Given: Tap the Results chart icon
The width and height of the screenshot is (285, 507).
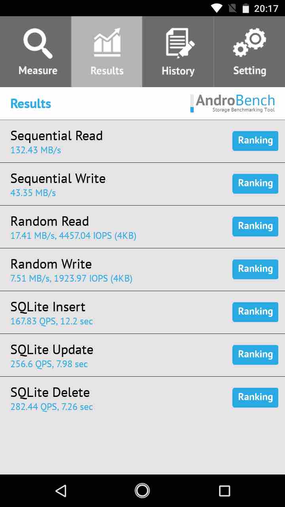Looking at the screenshot, I should click(x=107, y=43).
